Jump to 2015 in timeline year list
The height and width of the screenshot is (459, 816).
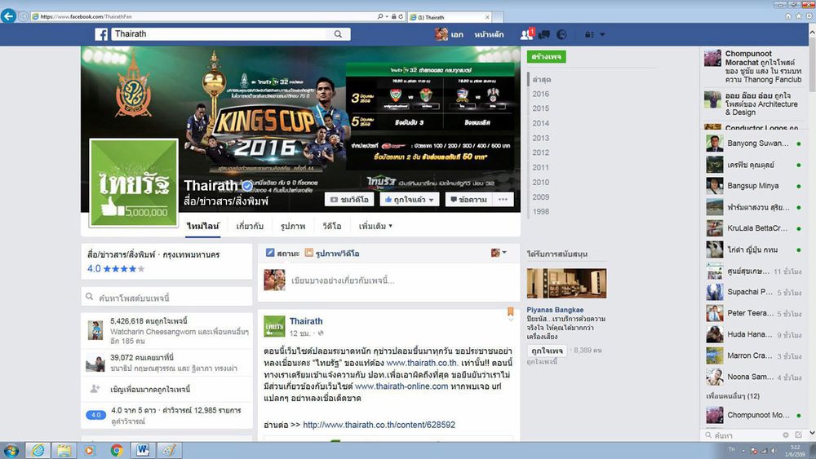[x=541, y=108]
